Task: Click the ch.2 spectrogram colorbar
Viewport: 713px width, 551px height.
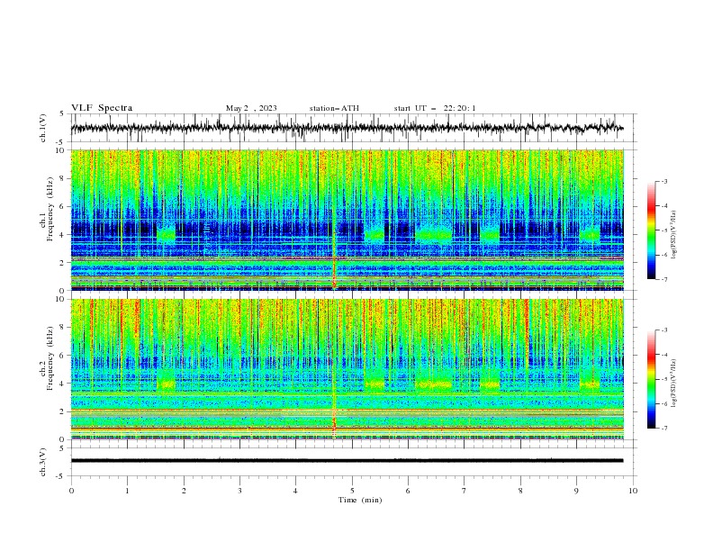Action: point(651,379)
